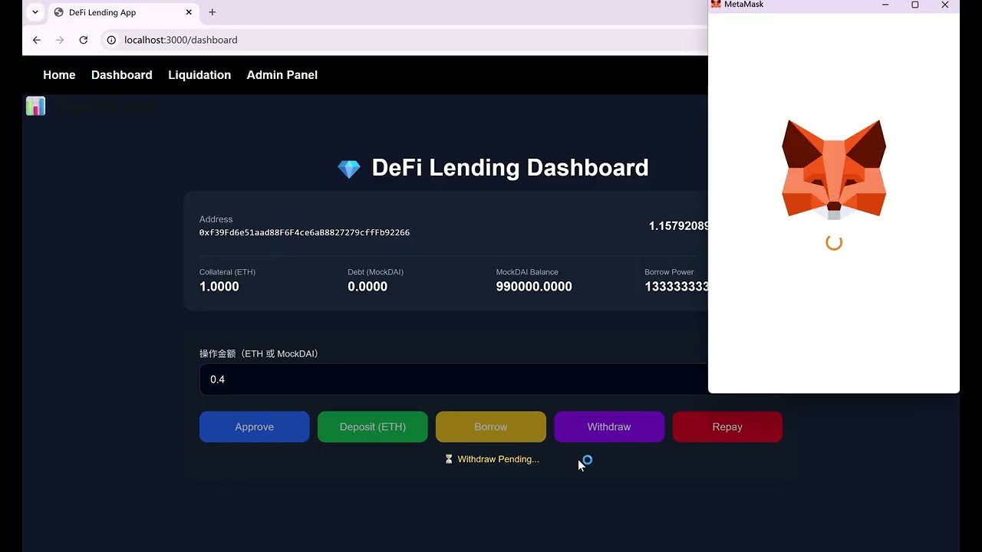Screen dimensions: 982x552
Task: Reload the dashboard page
Action: [83, 40]
